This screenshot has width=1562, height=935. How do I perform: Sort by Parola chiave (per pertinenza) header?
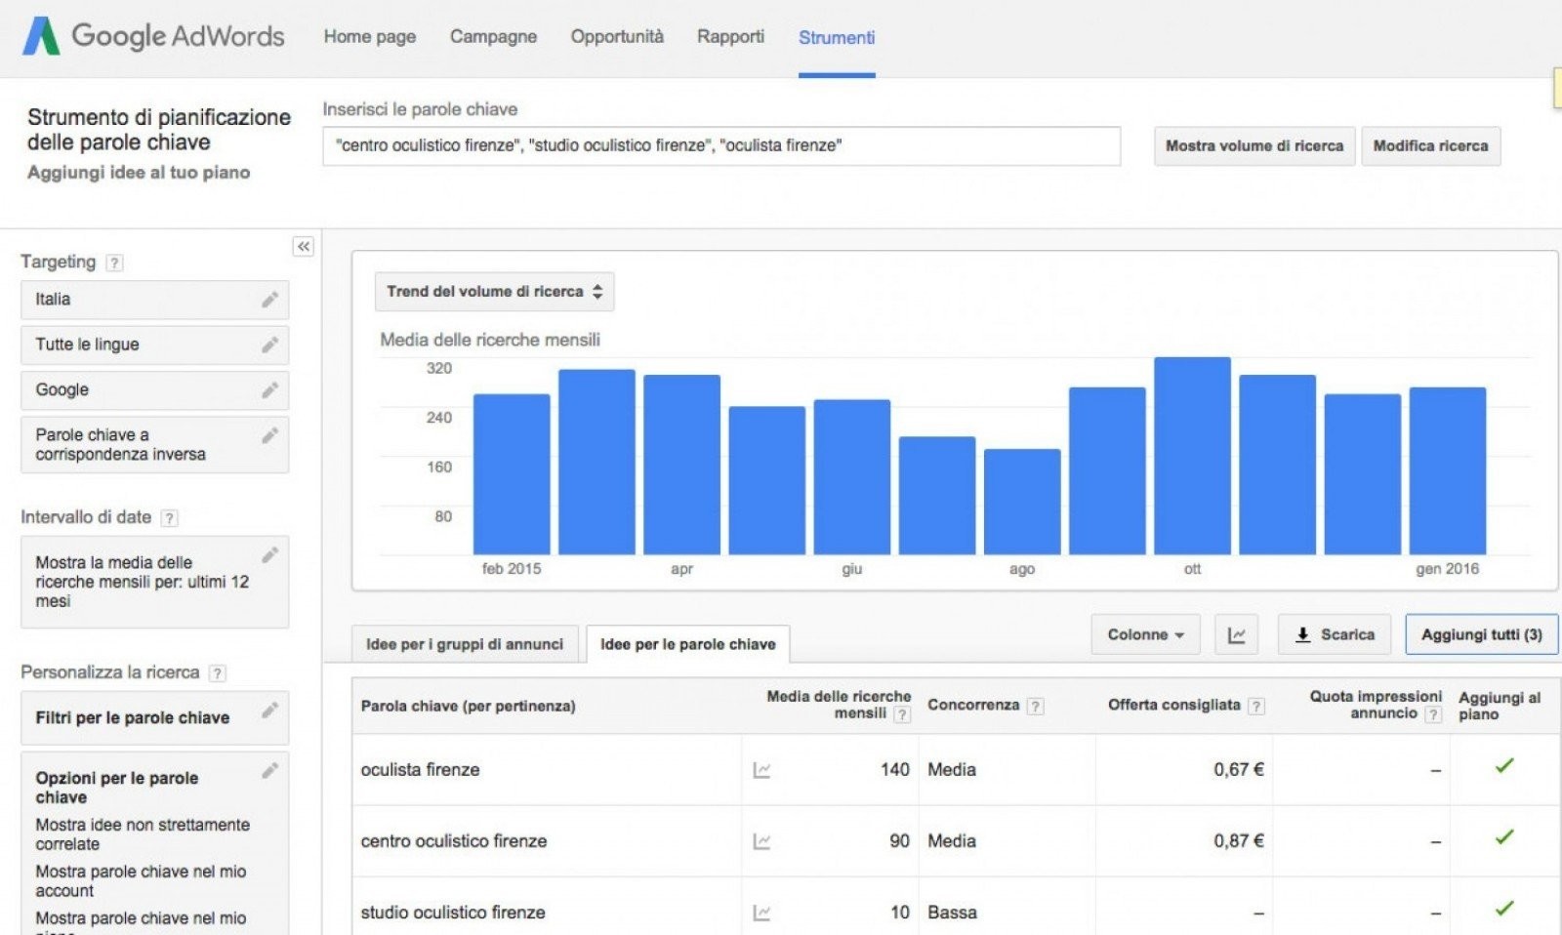point(468,706)
